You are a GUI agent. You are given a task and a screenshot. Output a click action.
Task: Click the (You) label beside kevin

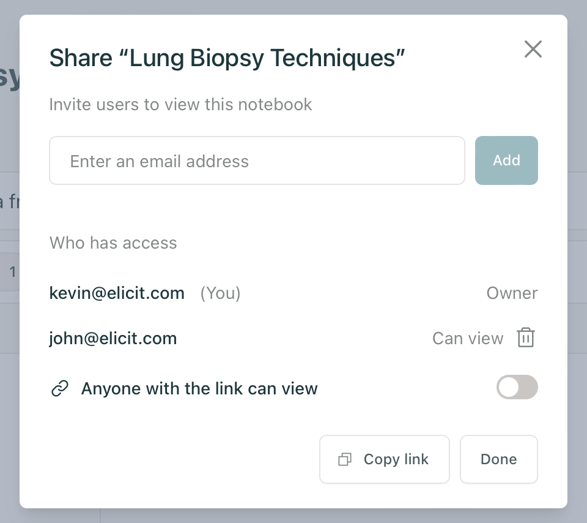[220, 293]
